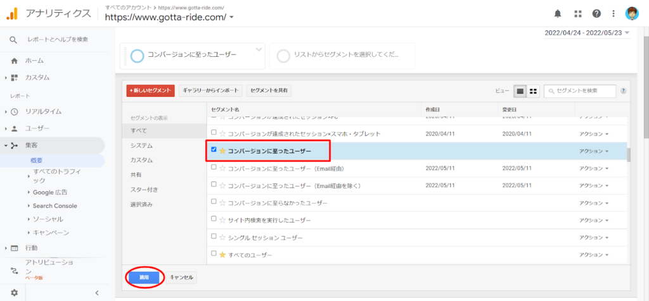649x301 pixels.
Task: Select the システム segment filter
Action: point(141,145)
